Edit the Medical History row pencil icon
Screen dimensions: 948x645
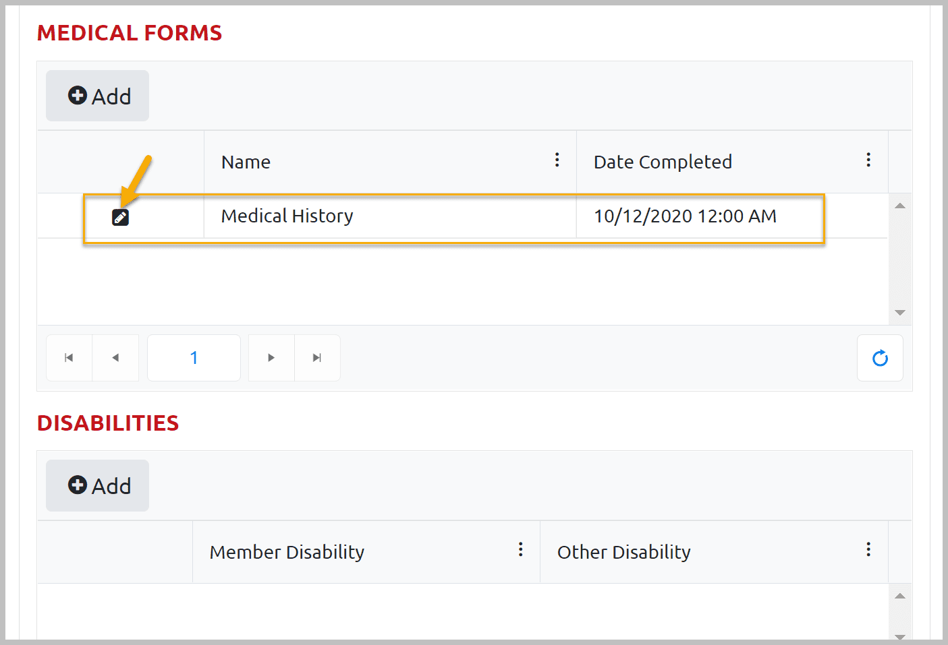pyautogui.click(x=120, y=217)
